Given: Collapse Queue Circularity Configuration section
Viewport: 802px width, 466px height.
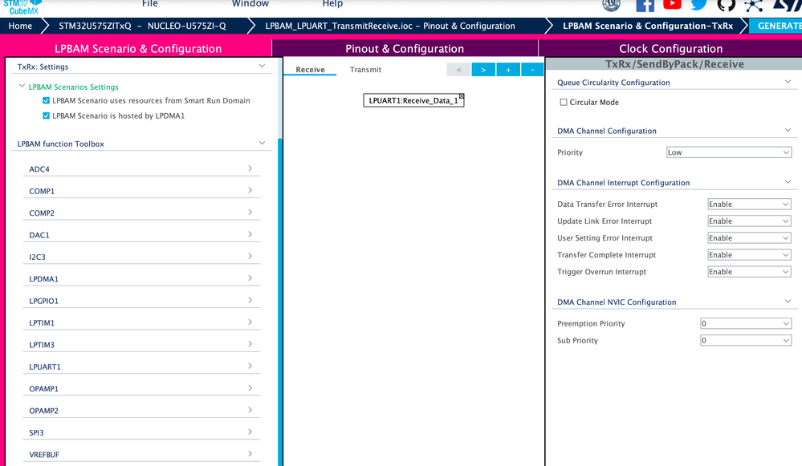Looking at the screenshot, I should click(x=788, y=82).
